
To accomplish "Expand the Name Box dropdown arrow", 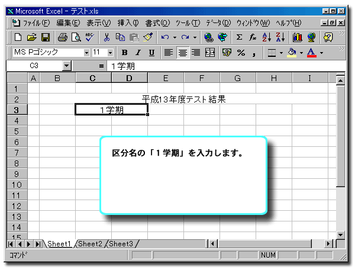I will (66, 66).
